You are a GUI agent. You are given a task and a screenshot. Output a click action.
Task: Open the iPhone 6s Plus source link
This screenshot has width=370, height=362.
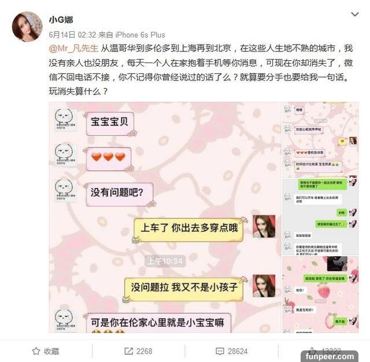coord(140,35)
